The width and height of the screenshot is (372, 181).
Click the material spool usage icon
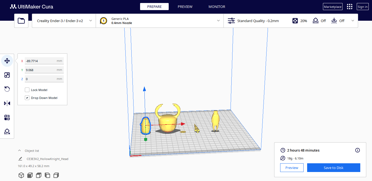[x=283, y=158]
